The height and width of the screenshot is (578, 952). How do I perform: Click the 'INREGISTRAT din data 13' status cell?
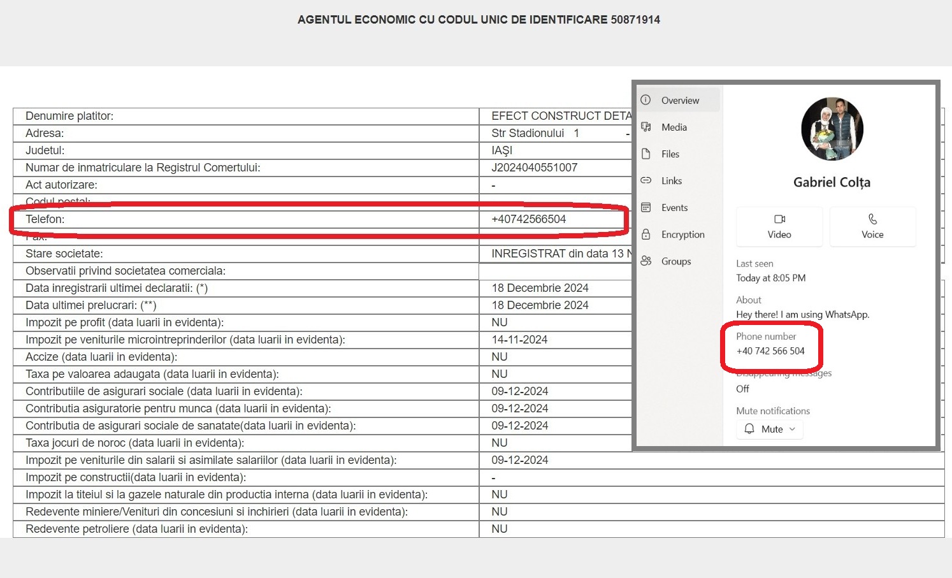pyautogui.click(x=561, y=254)
